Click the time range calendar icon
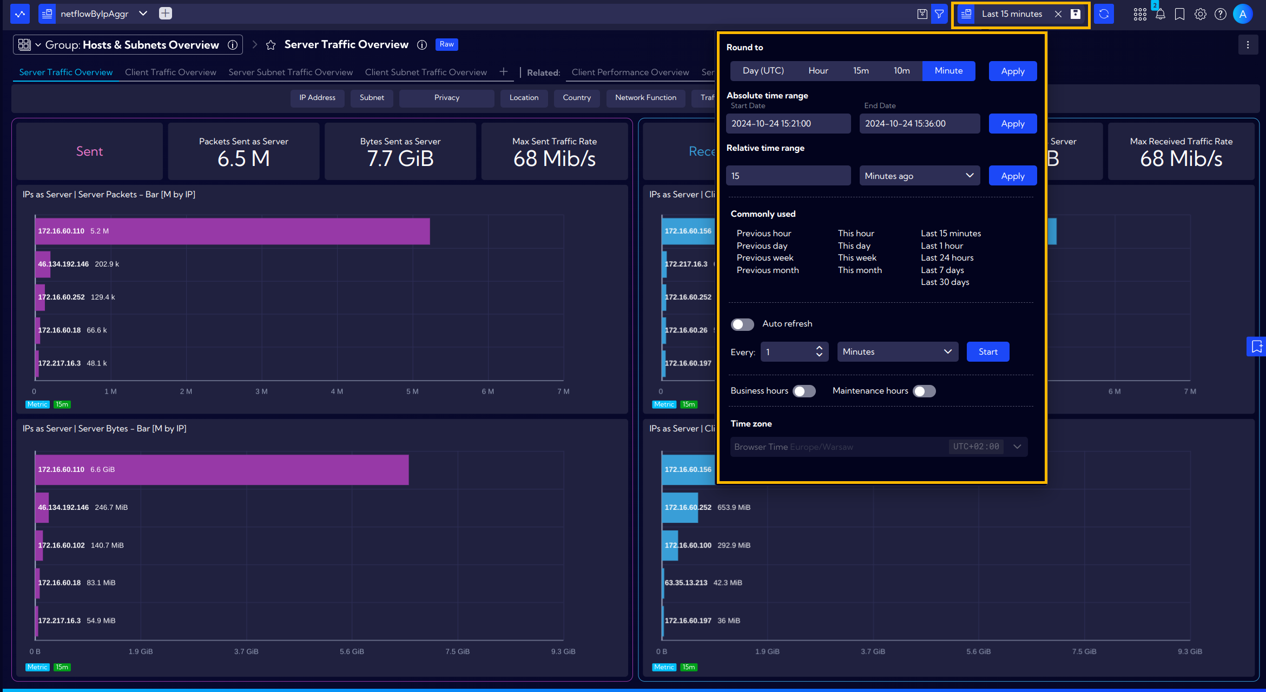Screen dimensions: 1266x692 coord(966,14)
